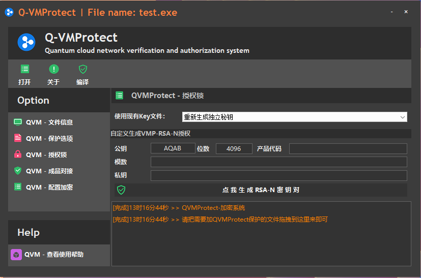Open QVM - 成品对接 section
421x278 pixels.
click(49, 171)
